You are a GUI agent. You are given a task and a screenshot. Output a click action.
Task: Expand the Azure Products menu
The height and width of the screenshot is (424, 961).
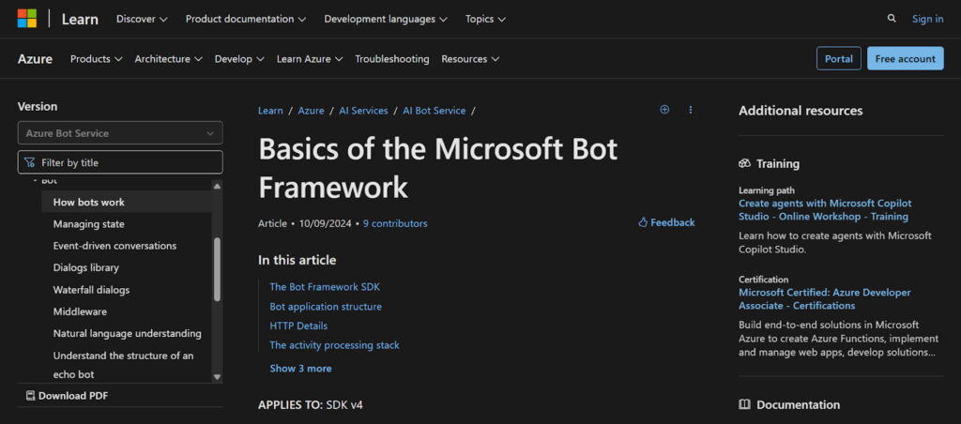[97, 59]
